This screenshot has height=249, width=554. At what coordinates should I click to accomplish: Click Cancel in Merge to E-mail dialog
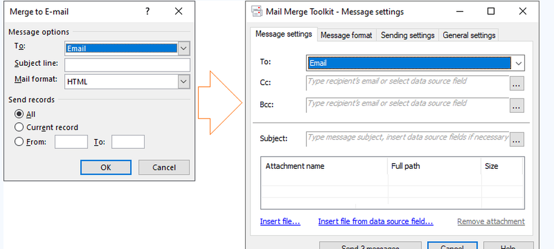pos(164,168)
